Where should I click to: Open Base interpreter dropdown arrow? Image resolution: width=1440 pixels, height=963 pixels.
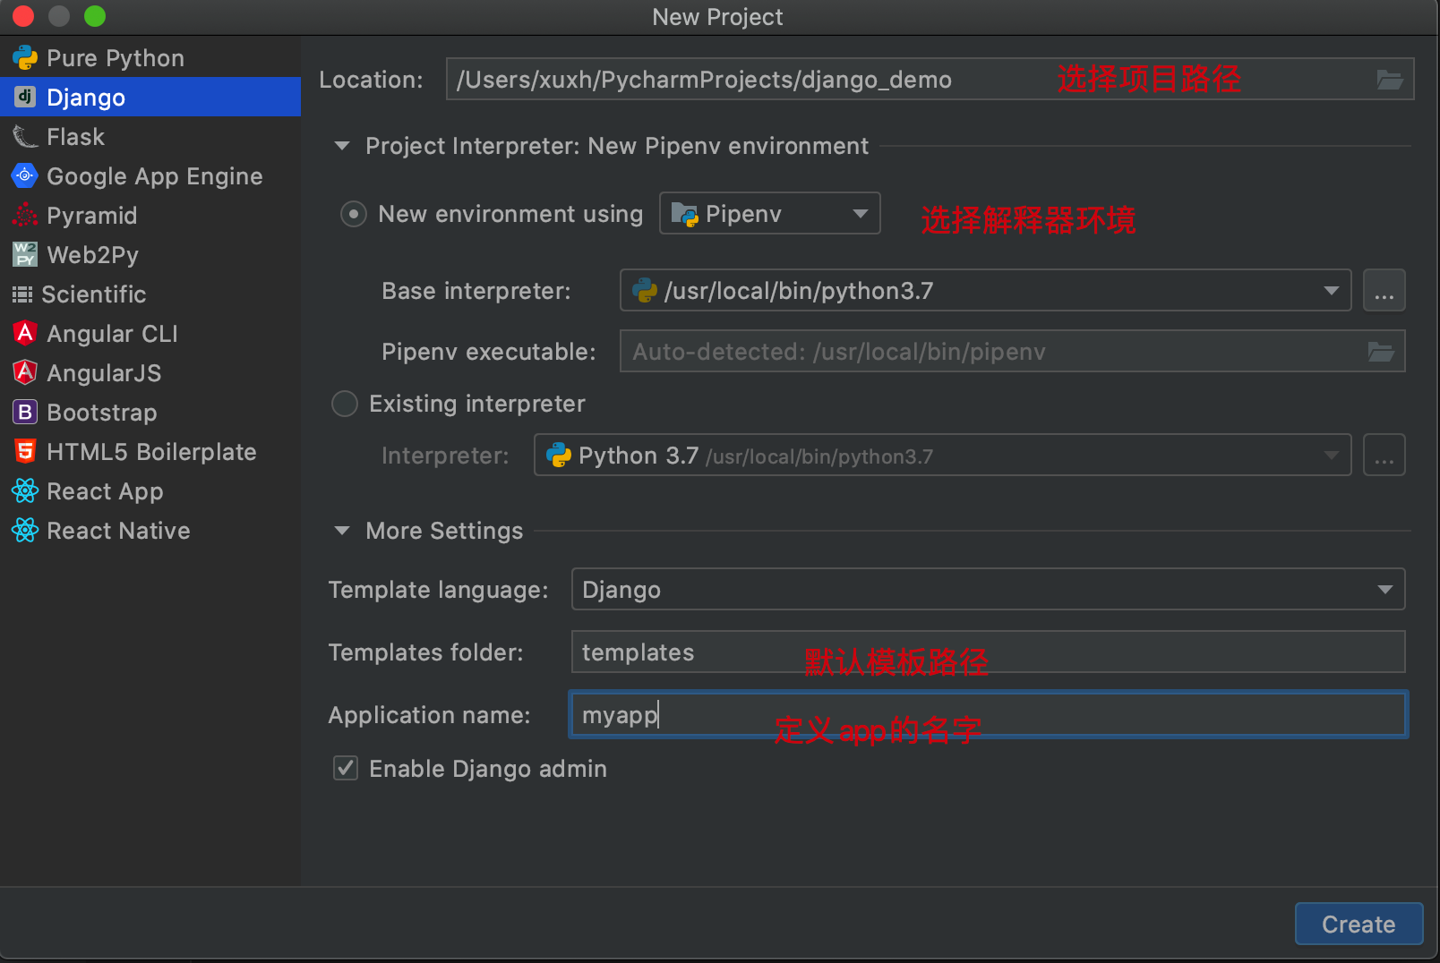[x=1332, y=290]
